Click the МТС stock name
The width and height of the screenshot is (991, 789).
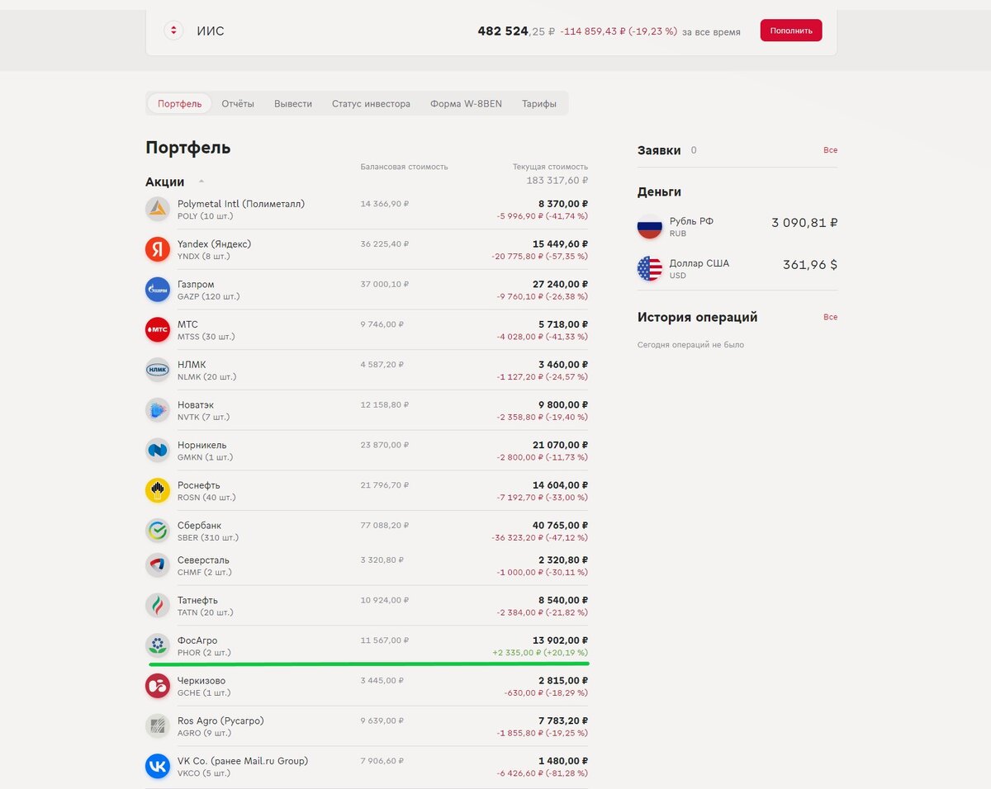[x=187, y=324]
